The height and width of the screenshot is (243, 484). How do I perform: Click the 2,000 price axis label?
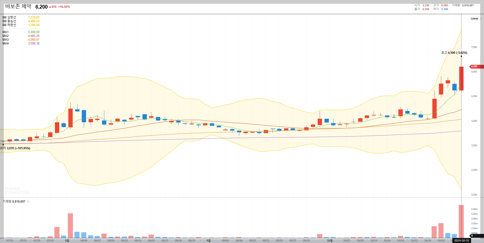click(474, 170)
